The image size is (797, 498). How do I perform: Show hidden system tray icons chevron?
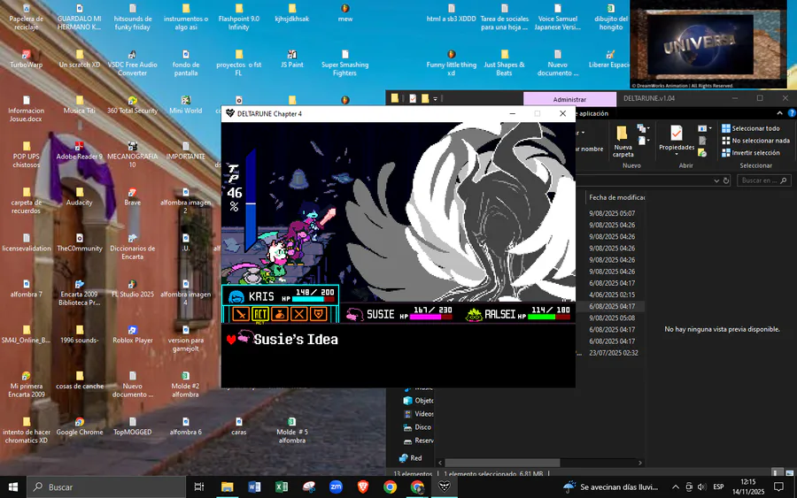pos(675,487)
